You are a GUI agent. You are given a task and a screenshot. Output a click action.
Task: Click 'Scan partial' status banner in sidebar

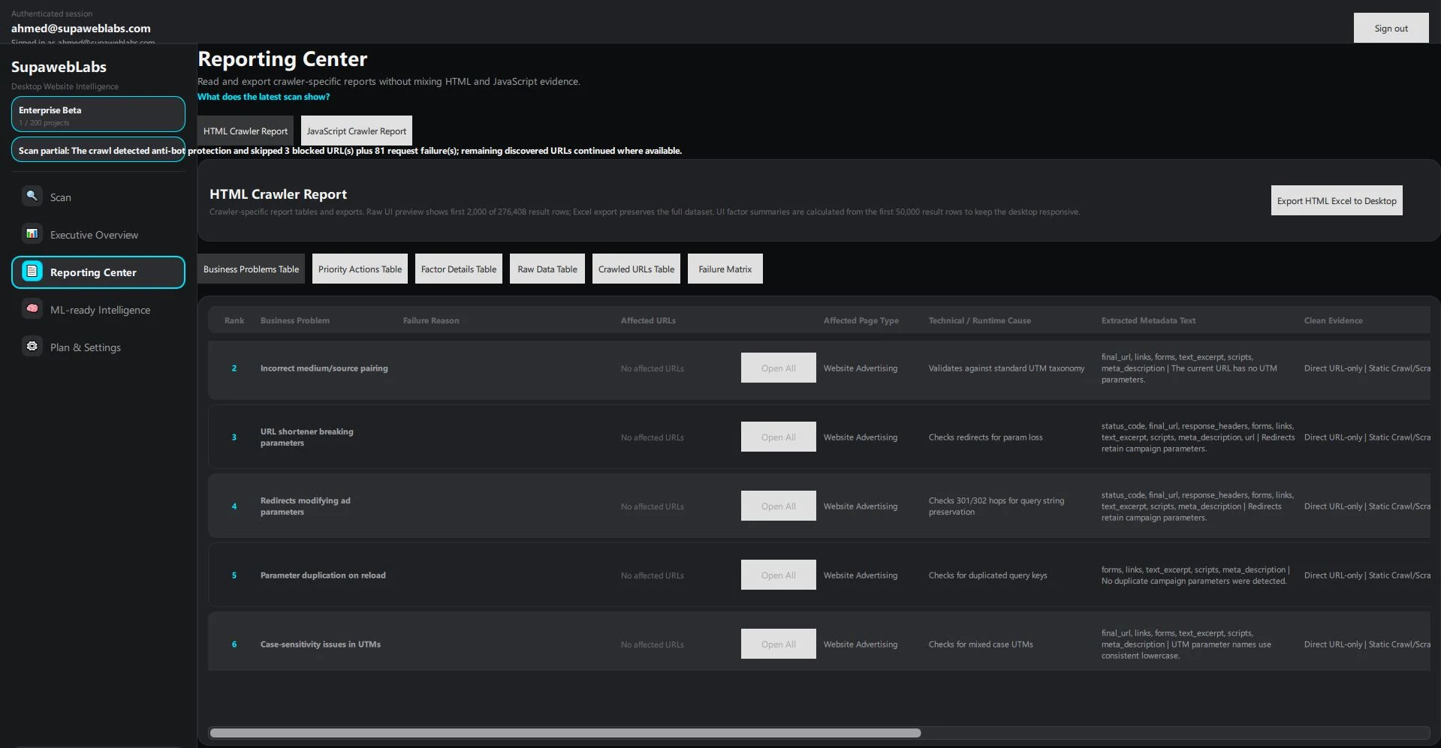pos(98,149)
